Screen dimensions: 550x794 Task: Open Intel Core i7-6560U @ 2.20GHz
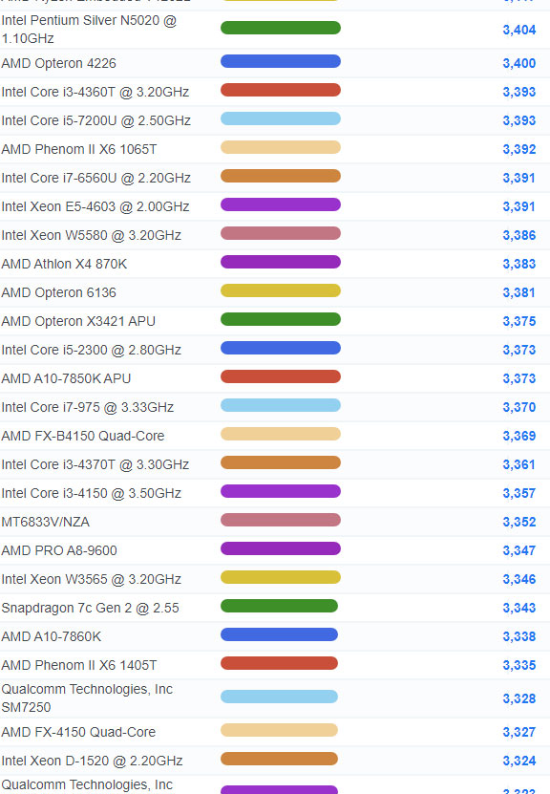(95, 179)
